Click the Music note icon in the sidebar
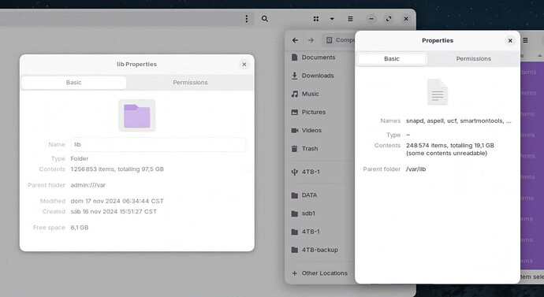This screenshot has height=297, width=544. tap(295, 94)
